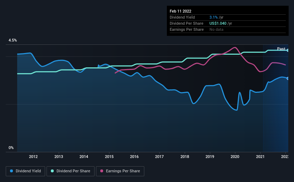Click the US$1.040 Dividend Per Share value
The image size is (294, 182).
point(218,23)
